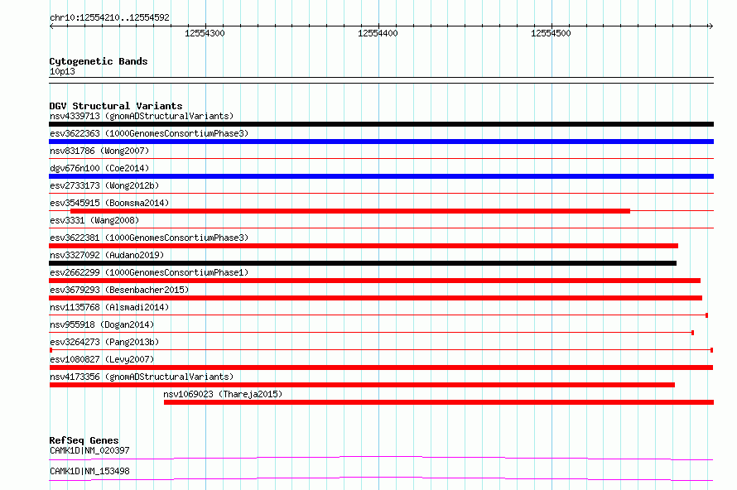Click esv3679293 (Besenbacher2015) label

tap(119, 290)
